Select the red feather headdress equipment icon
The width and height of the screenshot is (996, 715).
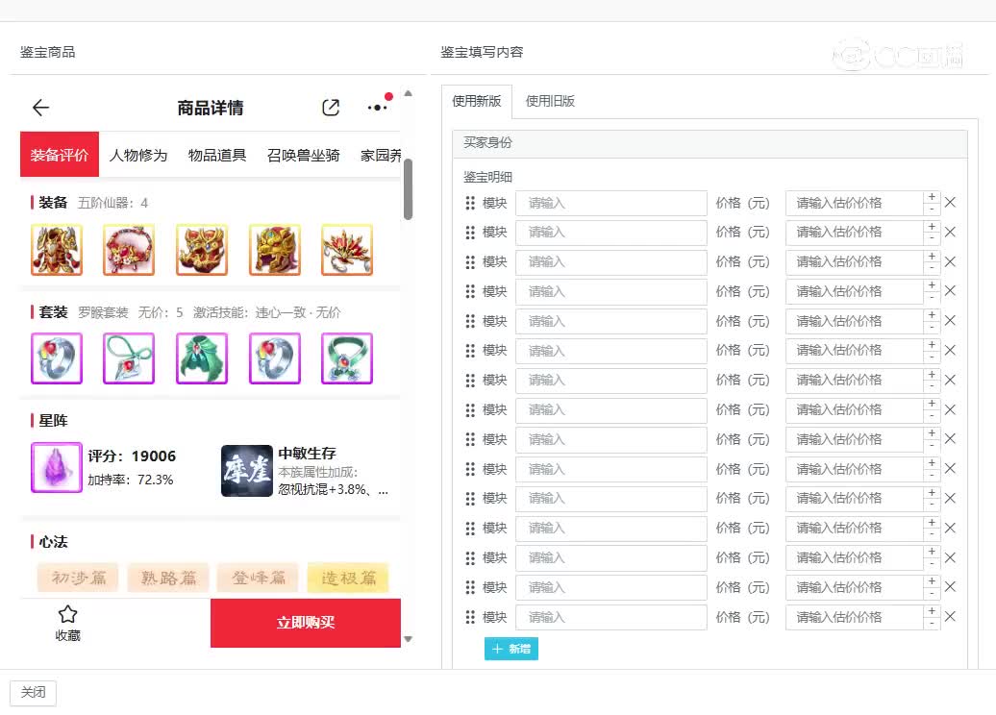pos(347,250)
